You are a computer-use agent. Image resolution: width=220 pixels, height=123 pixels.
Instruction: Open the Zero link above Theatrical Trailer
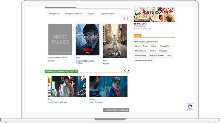[50, 99]
